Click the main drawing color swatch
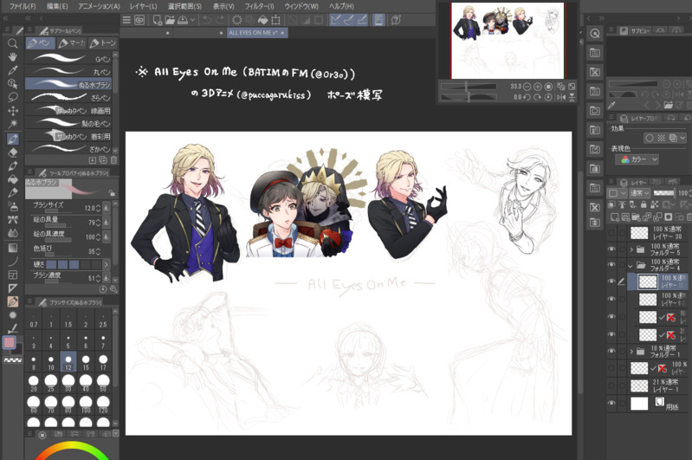 [9, 342]
